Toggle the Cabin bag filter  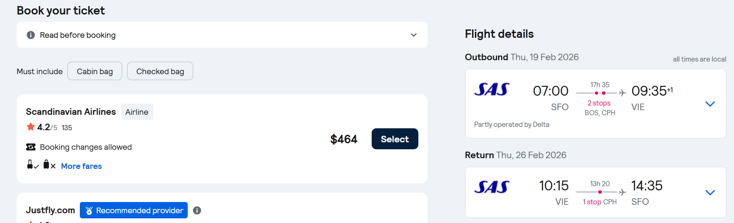(95, 71)
